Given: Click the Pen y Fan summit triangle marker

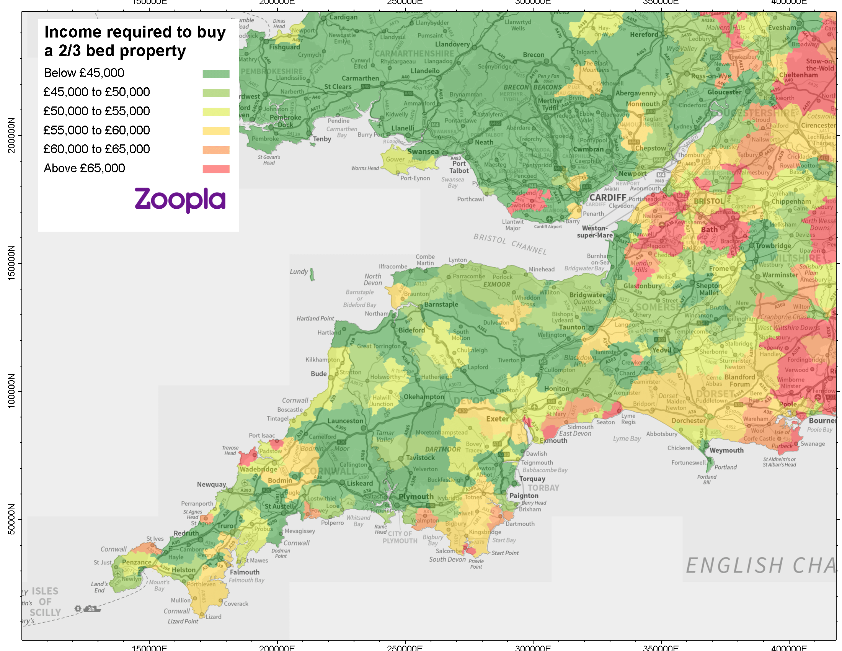Looking at the screenshot, I should point(537,81).
